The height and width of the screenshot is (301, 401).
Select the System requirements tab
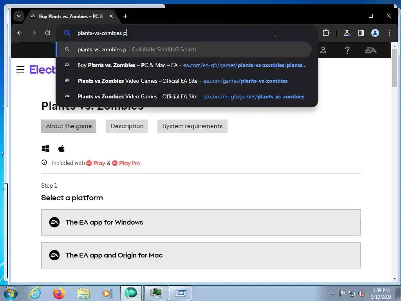[192, 126]
